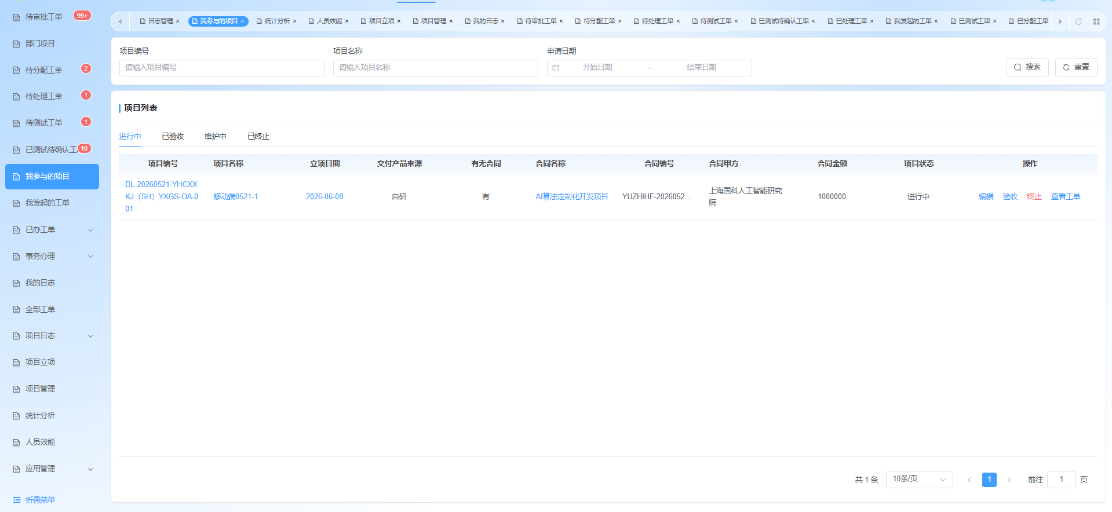Open project name link 移动端0521-1

coord(236,197)
